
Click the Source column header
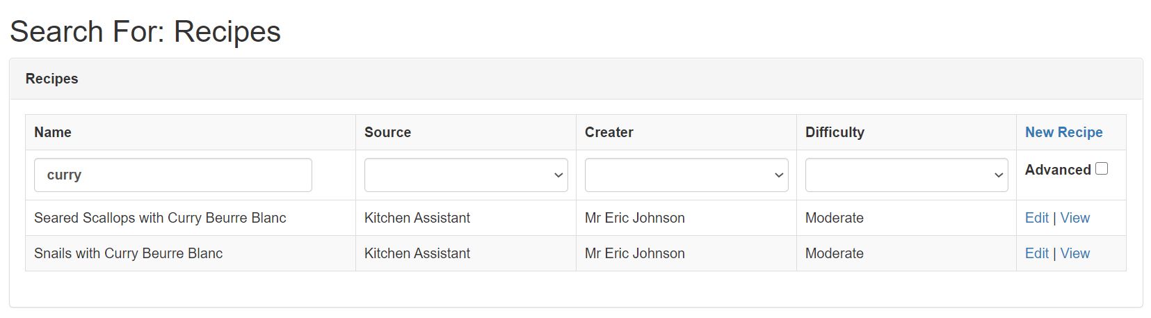[387, 132]
